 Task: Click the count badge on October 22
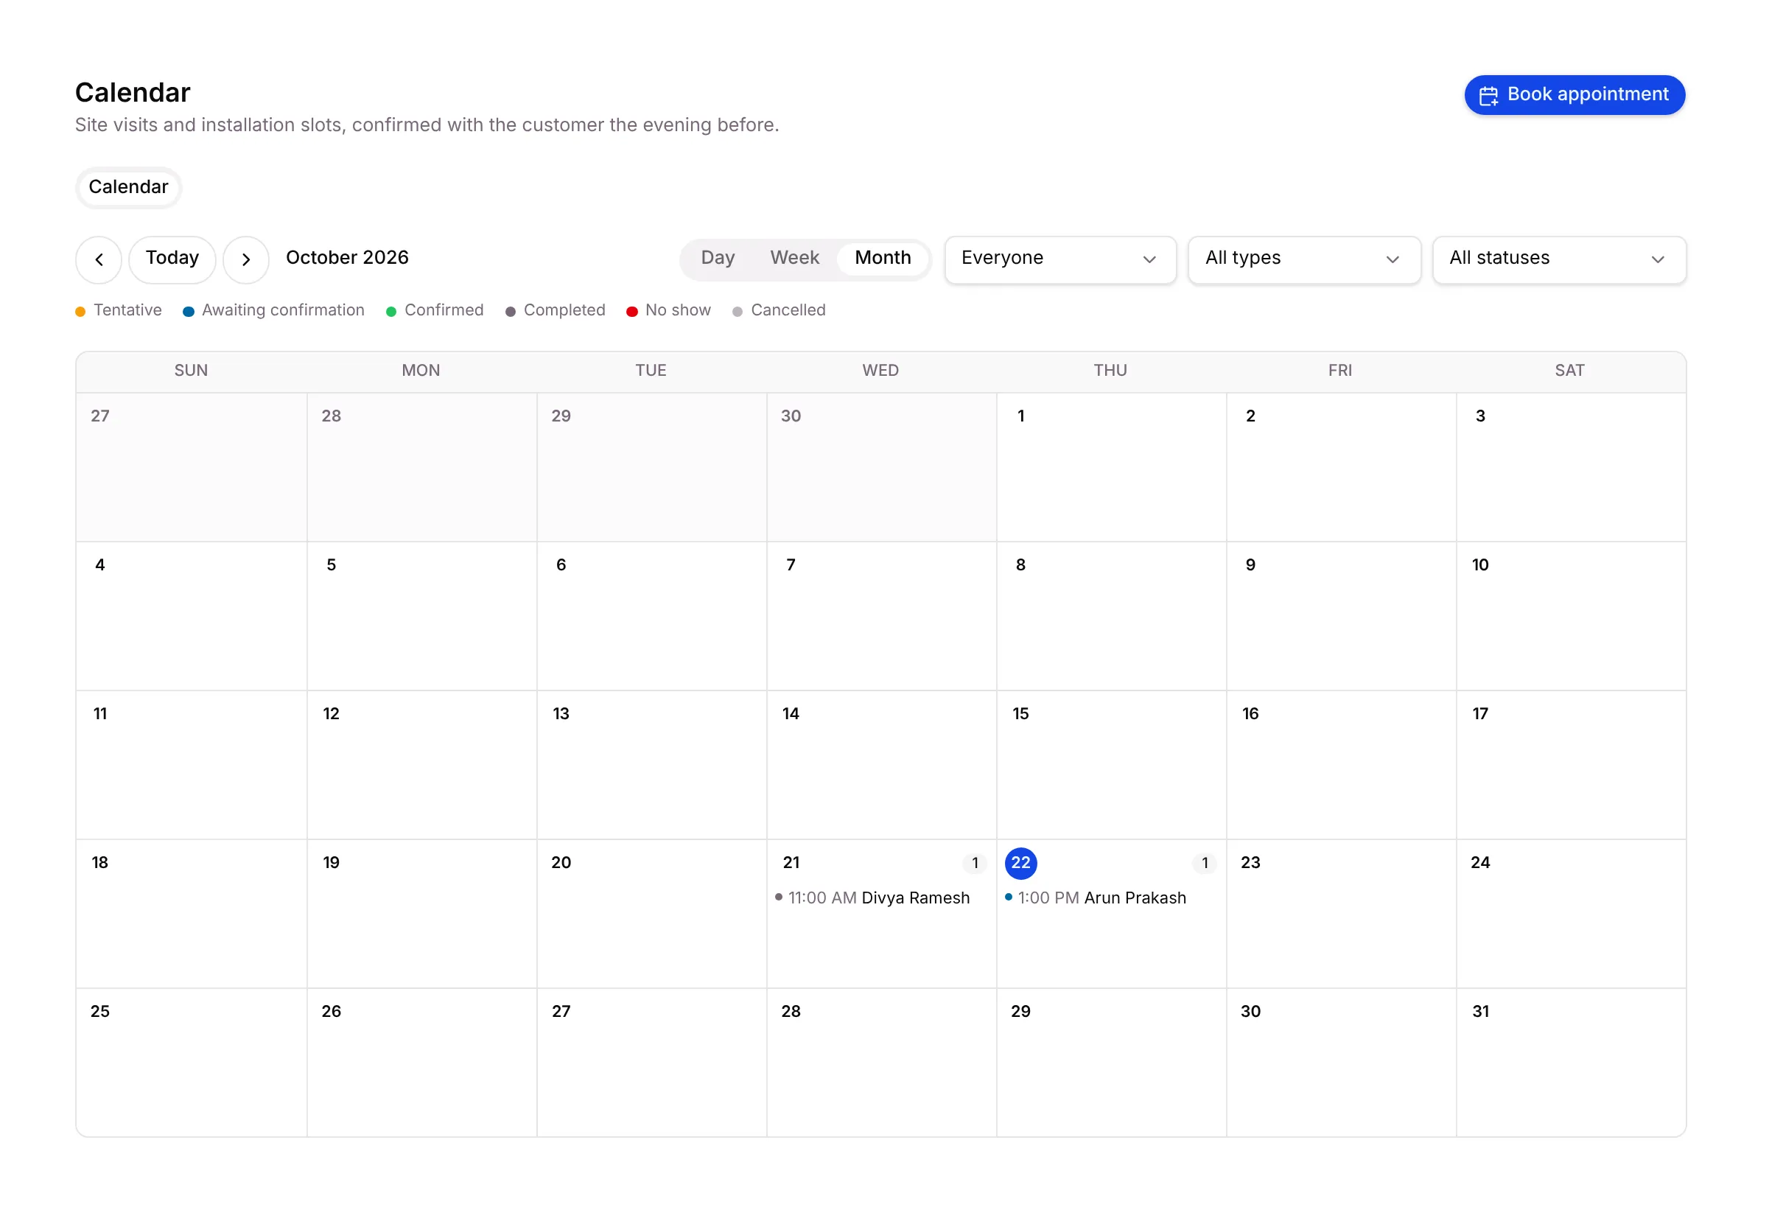[x=1206, y=863]
